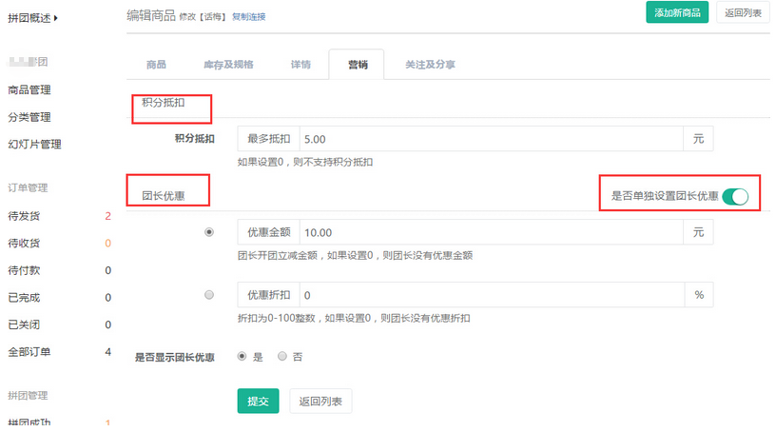Click the 复制连接 link
The width and height of the screenshot is (776, 432).
tap(248, 17)
